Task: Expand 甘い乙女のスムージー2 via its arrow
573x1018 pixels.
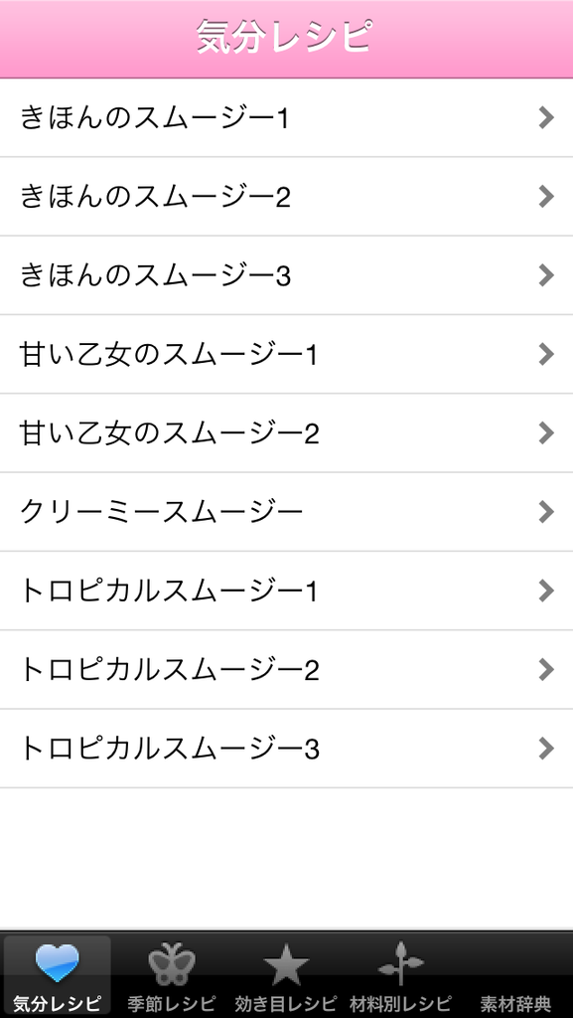Action: point(546,433)
